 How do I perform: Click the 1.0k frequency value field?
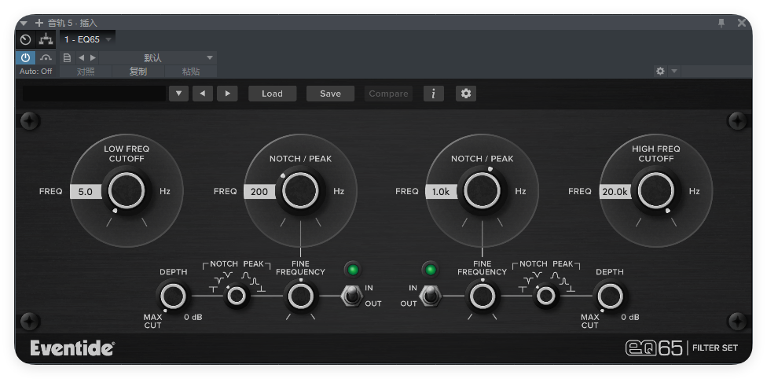(441, 191)
